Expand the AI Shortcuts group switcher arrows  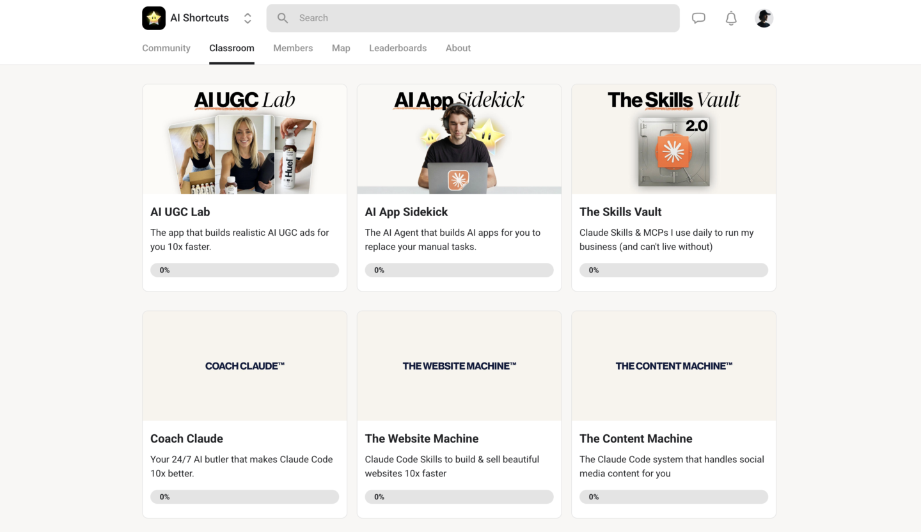coord(248,18)
